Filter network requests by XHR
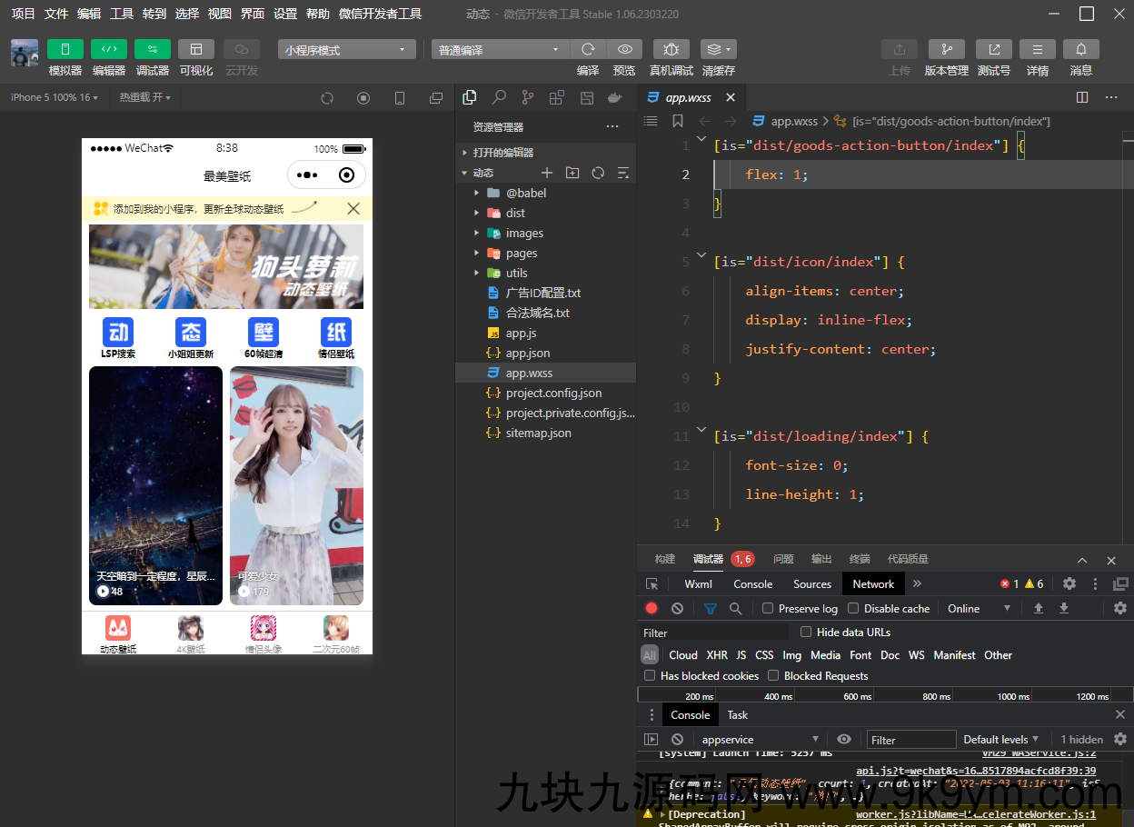This screenshot has height=827, width=1134. click(717, 655)
